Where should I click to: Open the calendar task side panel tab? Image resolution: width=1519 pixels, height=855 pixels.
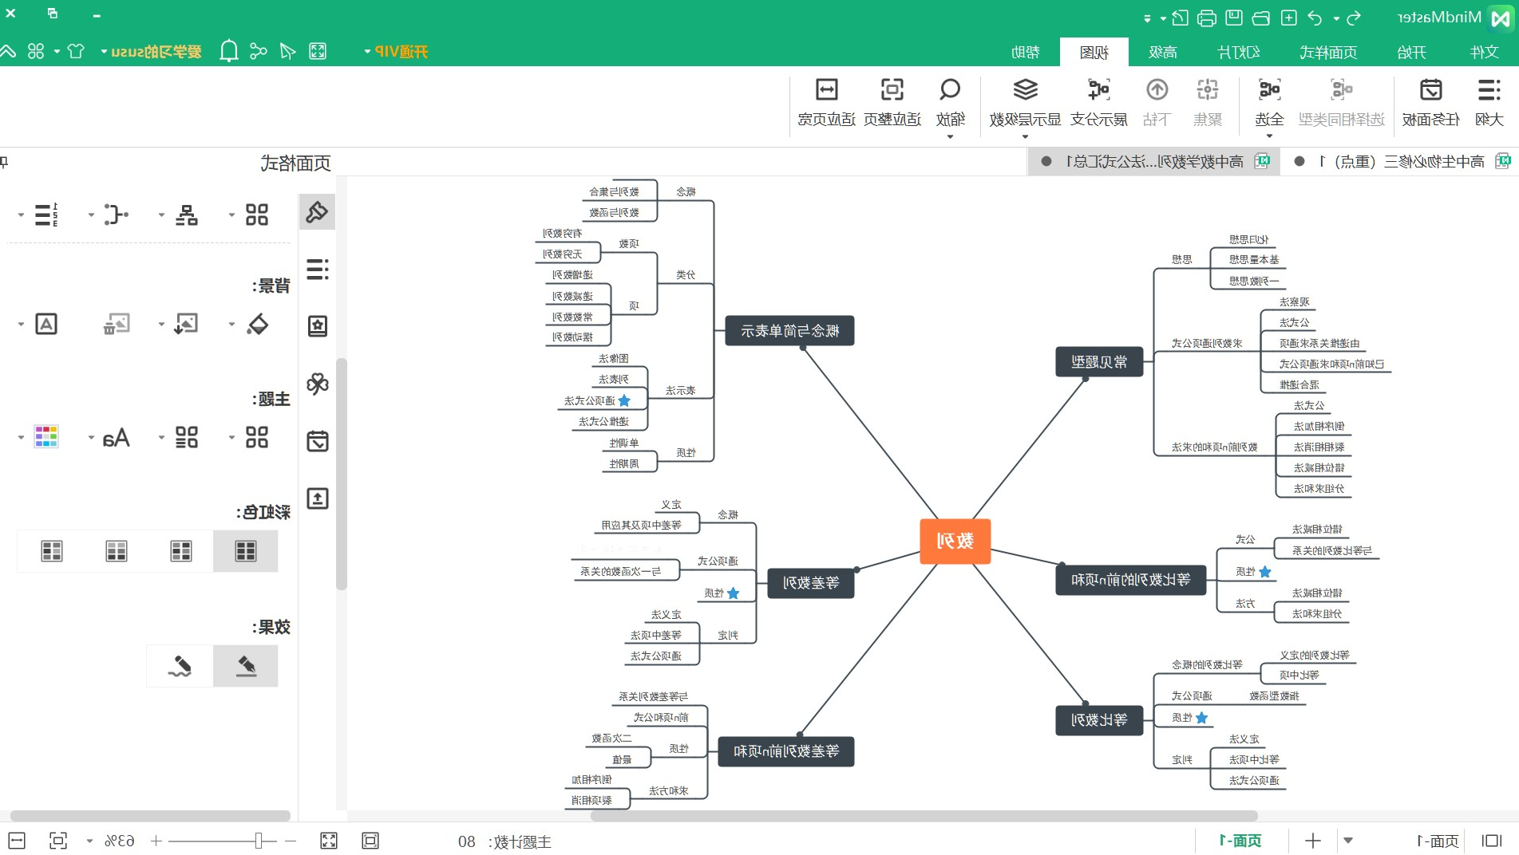coord(318,441)
